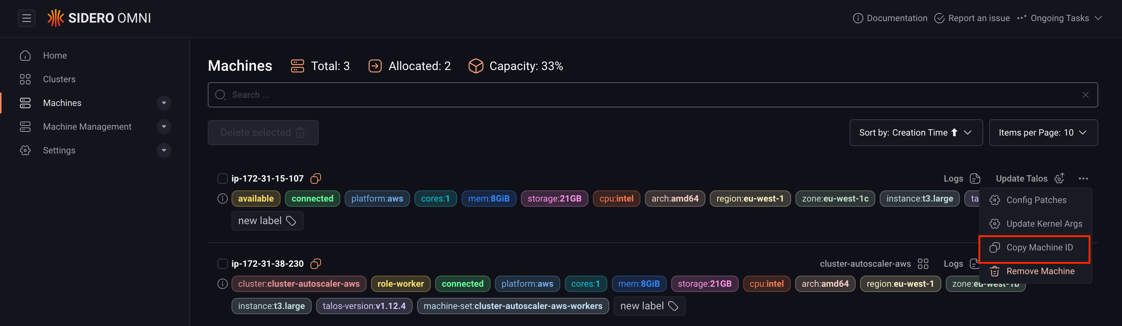Copy ID icon beside ip-172-31-38-230

click(x=316, y=264)
